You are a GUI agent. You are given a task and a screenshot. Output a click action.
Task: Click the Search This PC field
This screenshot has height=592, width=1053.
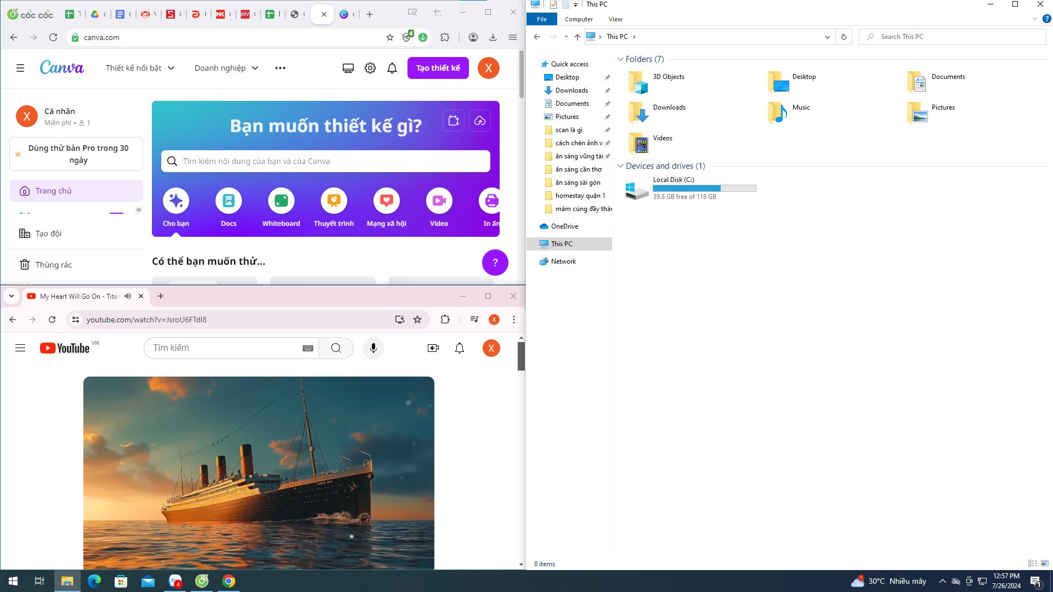tap(953, 37)
